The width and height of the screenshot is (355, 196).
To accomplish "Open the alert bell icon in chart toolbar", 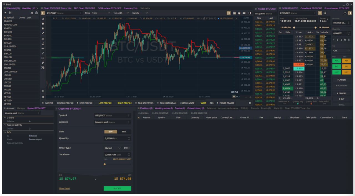I will coord(43,28).
